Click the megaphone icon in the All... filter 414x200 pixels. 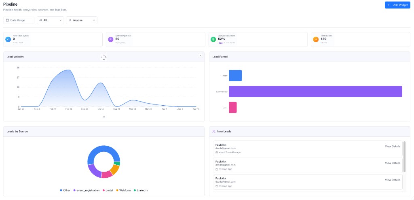click(41, 20)
